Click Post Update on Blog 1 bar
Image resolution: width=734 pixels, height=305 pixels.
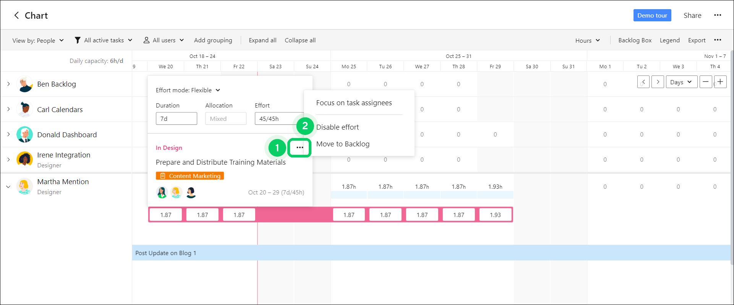tap(431, 253)
